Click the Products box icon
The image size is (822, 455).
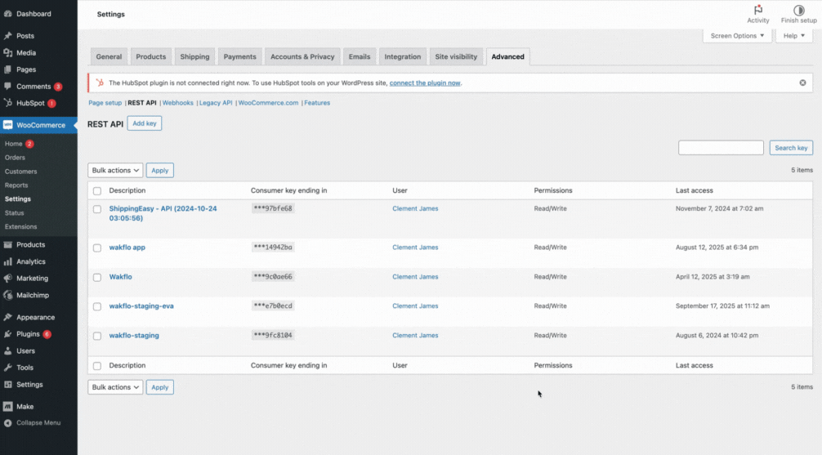tap(8, 245)
